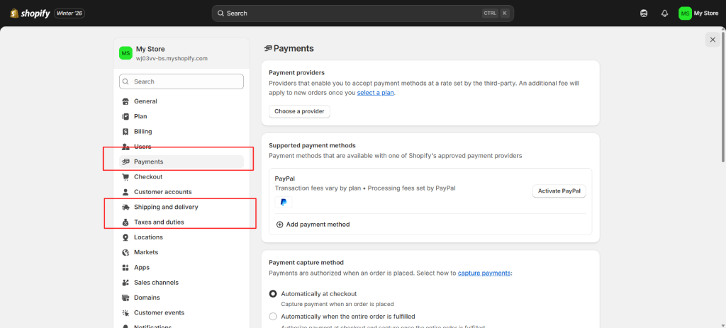
Task: Click the Billing receipt icon
Action: click(125, 131)
